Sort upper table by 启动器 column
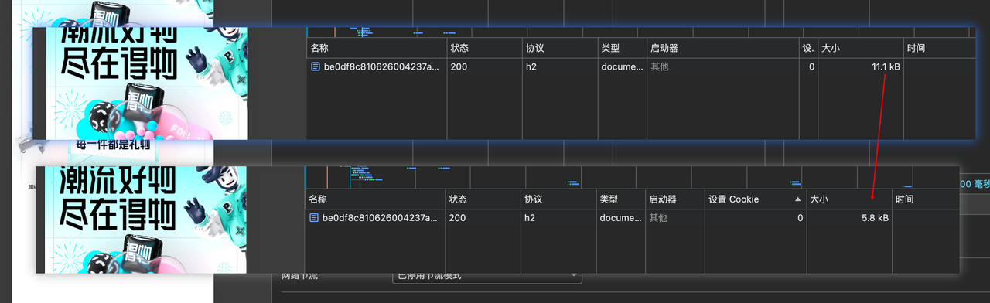990x303 pixels. point(723,48)
